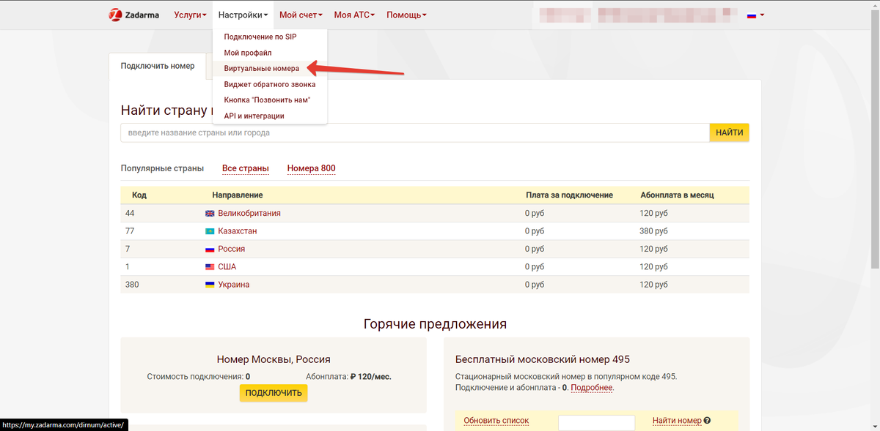880x431 pixels.
Task: Open Великобритания link
Action: 249,214
